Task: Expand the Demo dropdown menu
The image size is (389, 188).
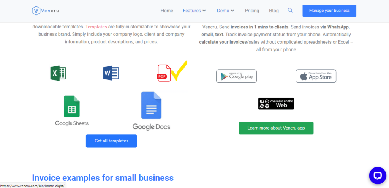Action: (225, 11)
